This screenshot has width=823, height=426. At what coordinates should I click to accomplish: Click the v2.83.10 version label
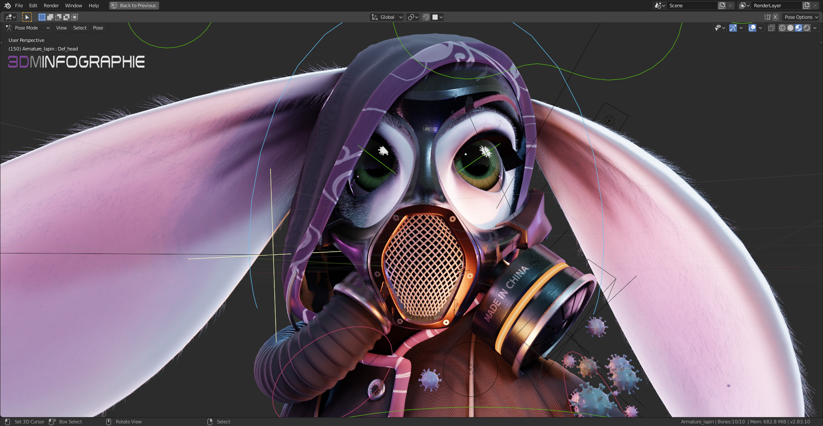[800, 422]
